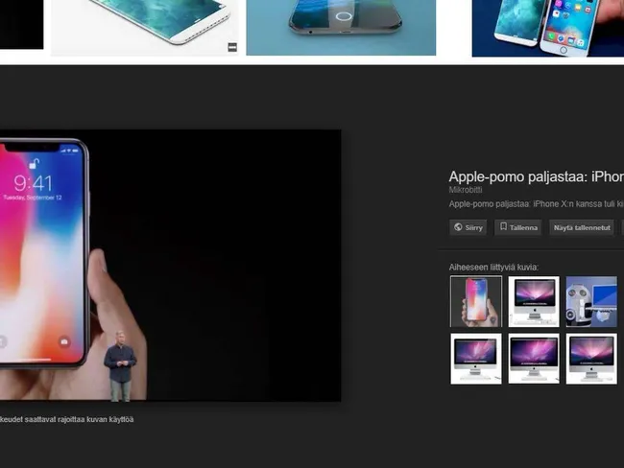This screenshot has height=468, width=624.
Task: Click the cut-off button after Näytä tallennetut
Action: tap(622, 227)
